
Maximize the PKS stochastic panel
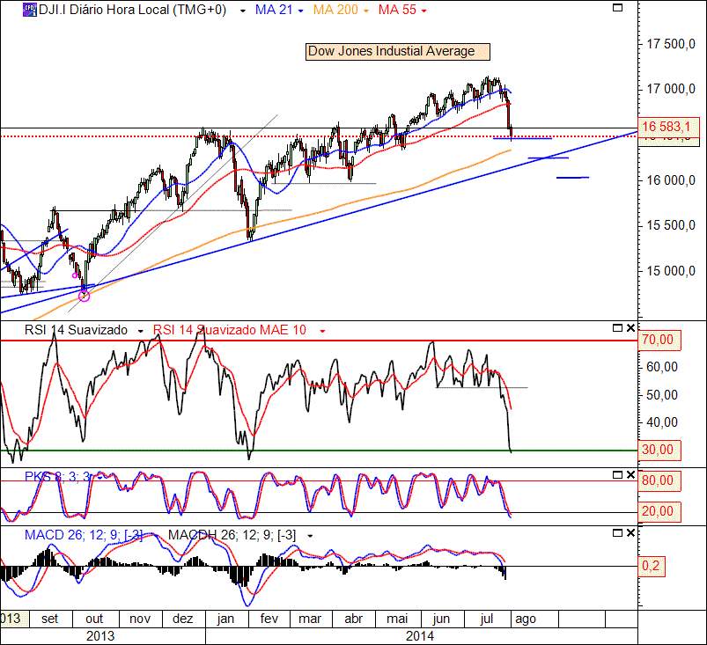coord(617,475)
